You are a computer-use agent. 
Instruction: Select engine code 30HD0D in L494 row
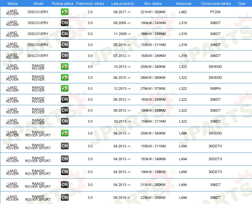[x=215, y=133]
